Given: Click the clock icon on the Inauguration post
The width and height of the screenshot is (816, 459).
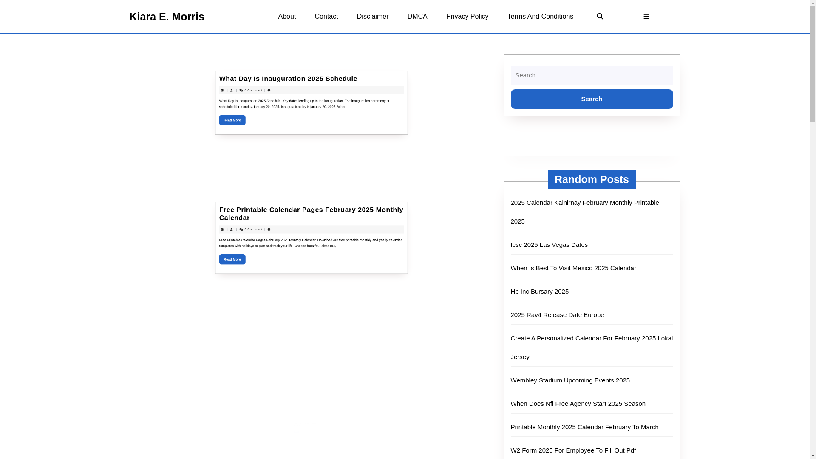Looking at the screenshot, I should coord(269,90).
